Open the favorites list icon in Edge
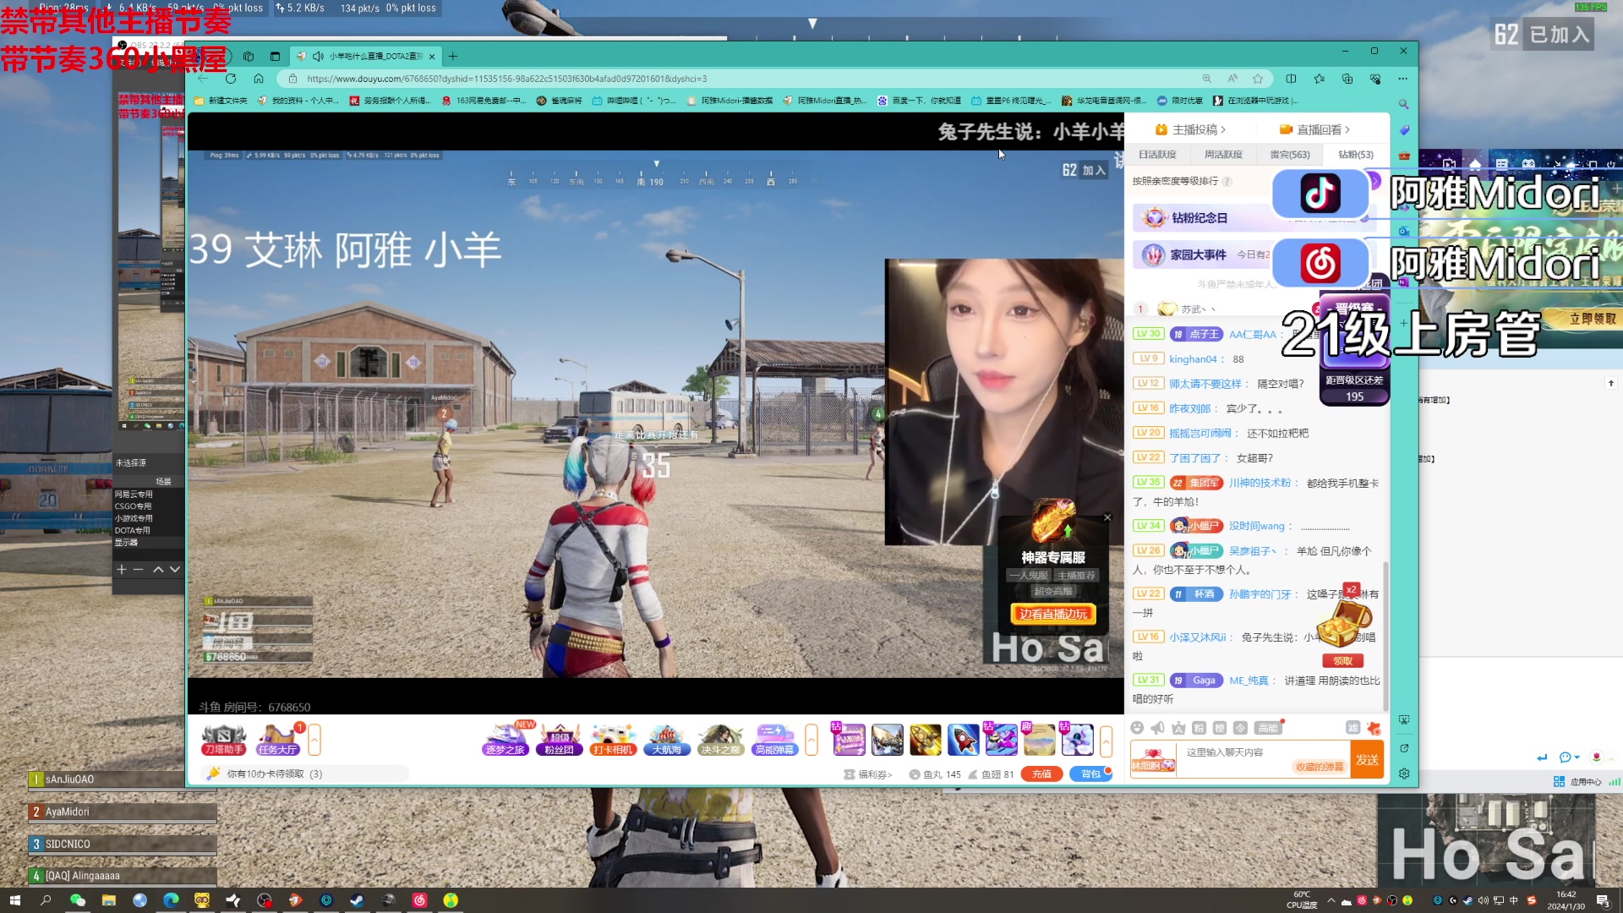The image size is (1623, 913). click(x=1320, y=79)
